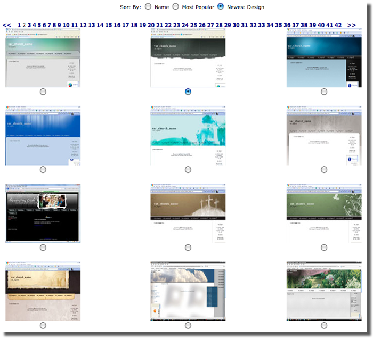Choose the radio button under torn dark header template
Screen dimensions: 373x338
point(188,92)
